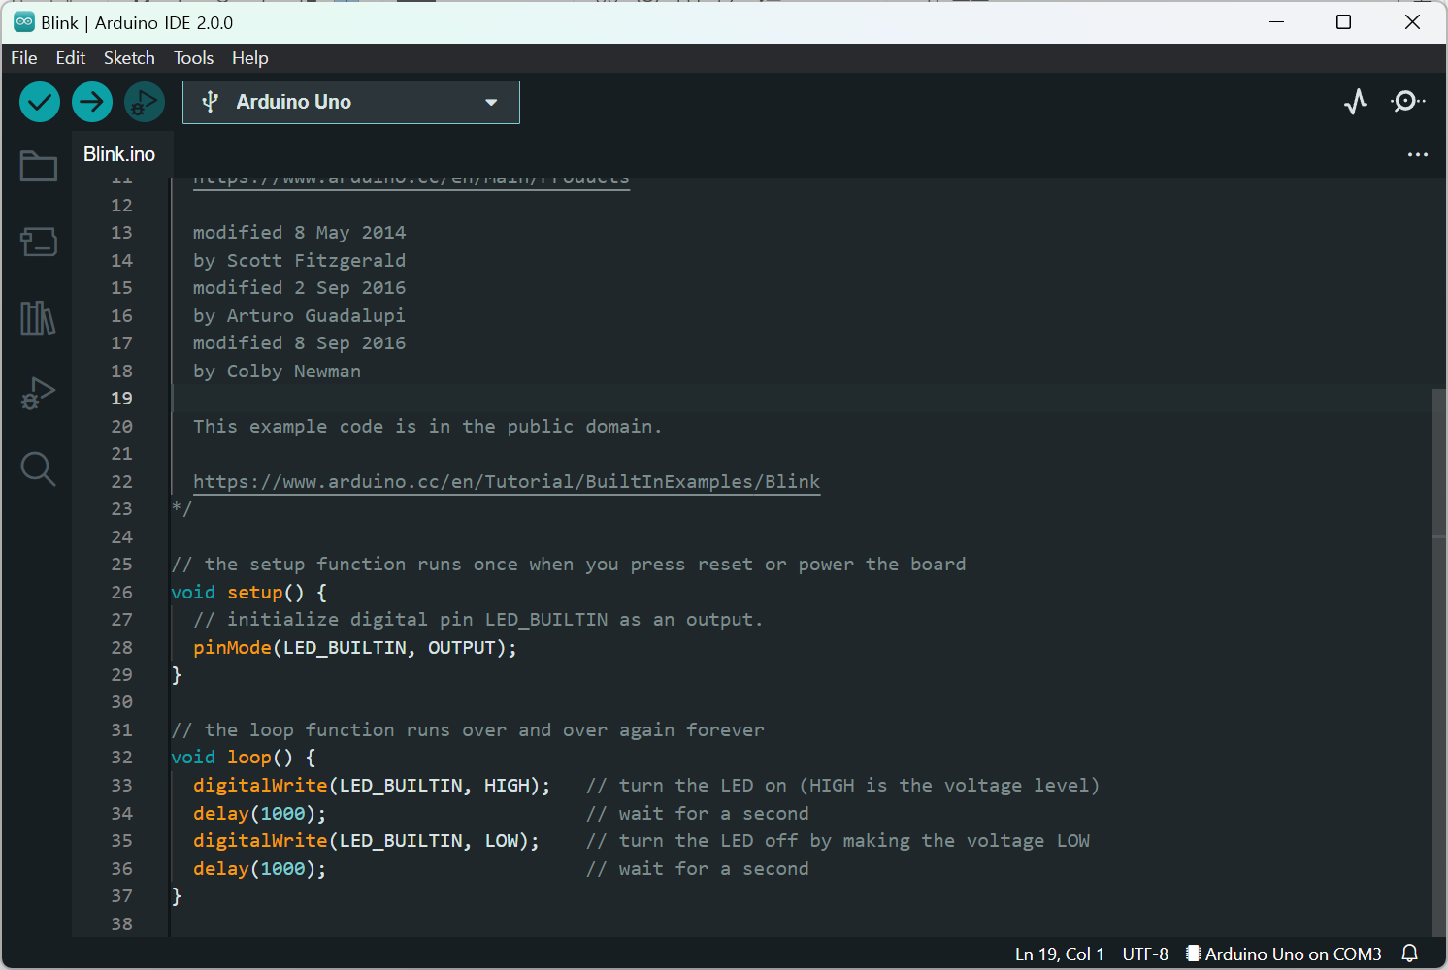This screenshot has width=1448, height=970.
Task: Click the Upload arrow button
Action: click(92, 102)
